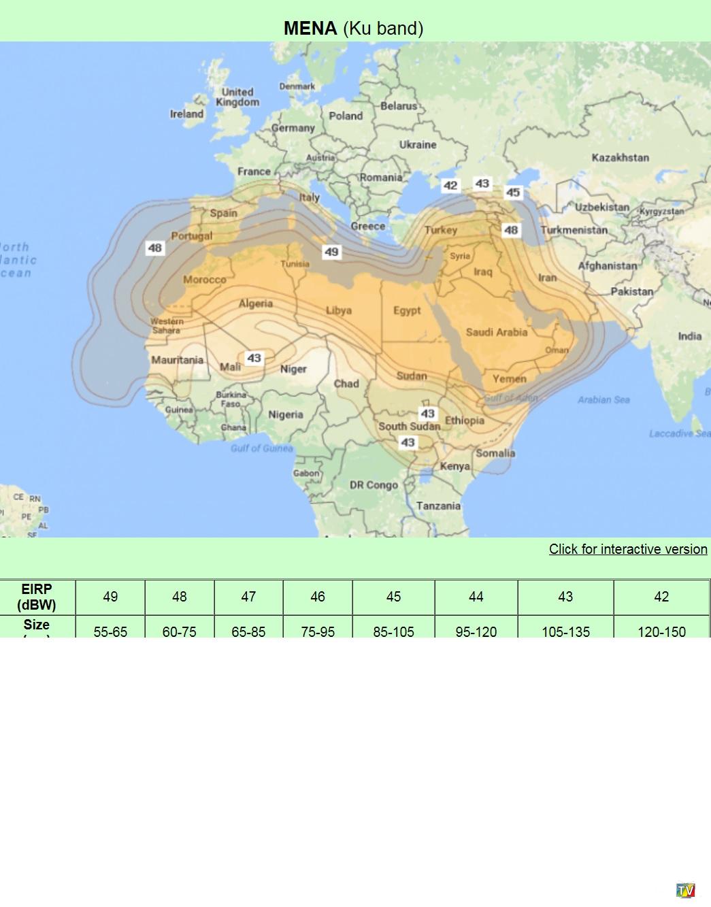The width and height of the screenshot is (711, 907).
Task: Click Egypt on the coverage map
Action: [x=407, y=310]
